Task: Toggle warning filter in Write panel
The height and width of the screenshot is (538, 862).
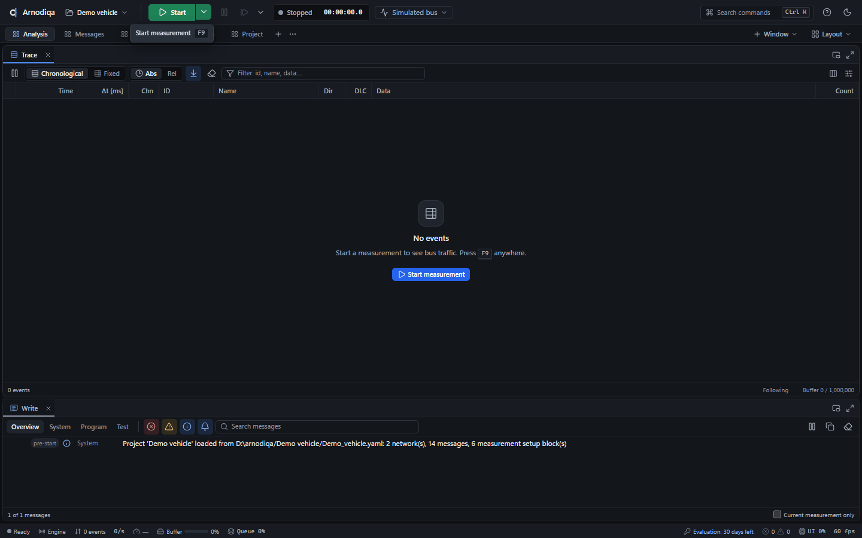Action: click(x=169, y=427)
